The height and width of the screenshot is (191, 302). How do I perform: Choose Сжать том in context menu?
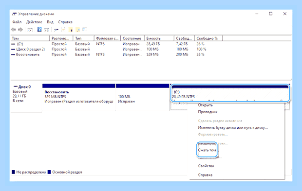click(207, 150)
